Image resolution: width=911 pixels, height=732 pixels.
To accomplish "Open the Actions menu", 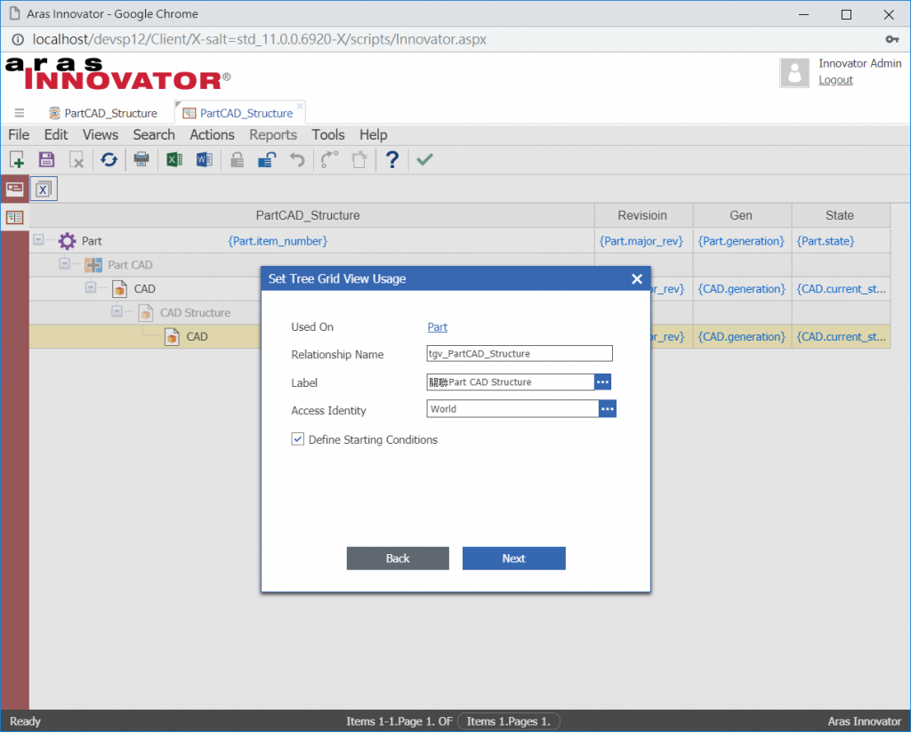I will coord(212,135).
